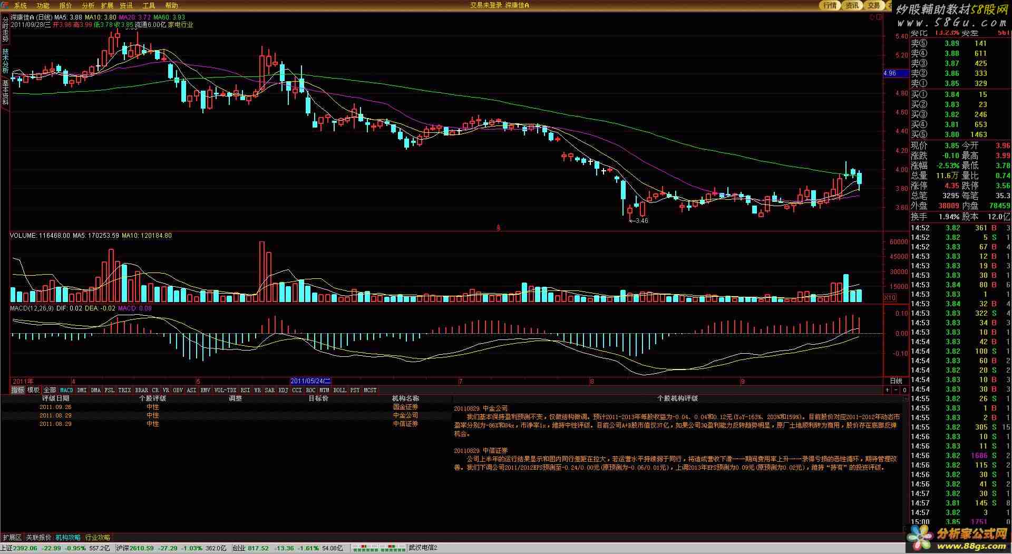Screen dimensions: 1012x554
Task: Select the ROC indicator
Action: tap(311, 390)
